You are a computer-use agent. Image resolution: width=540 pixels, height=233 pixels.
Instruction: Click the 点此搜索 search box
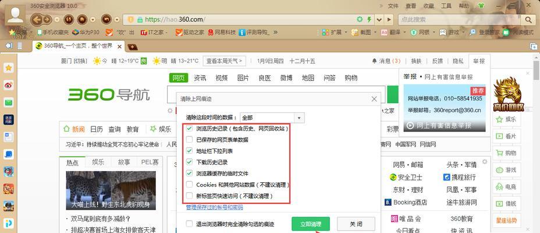pyautogui.click(x=461, y=20)
